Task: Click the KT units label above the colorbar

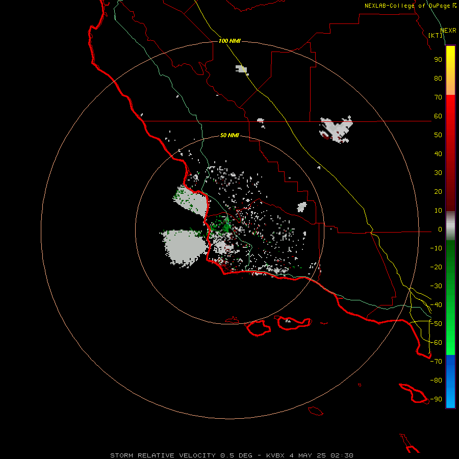Action: [x=436, y=35]
